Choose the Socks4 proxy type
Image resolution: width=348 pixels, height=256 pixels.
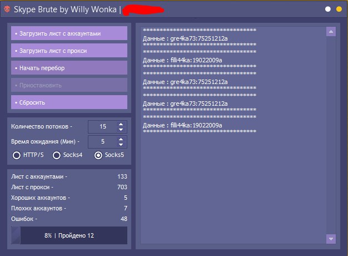(57, 155)
